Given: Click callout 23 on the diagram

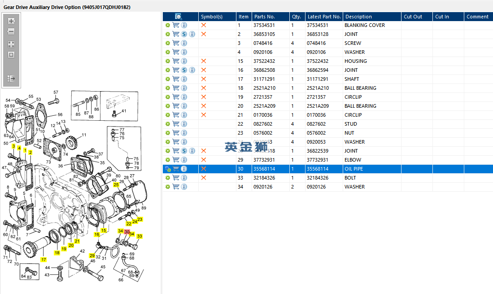Looking at the screenshot, I should tap(140, 219).
